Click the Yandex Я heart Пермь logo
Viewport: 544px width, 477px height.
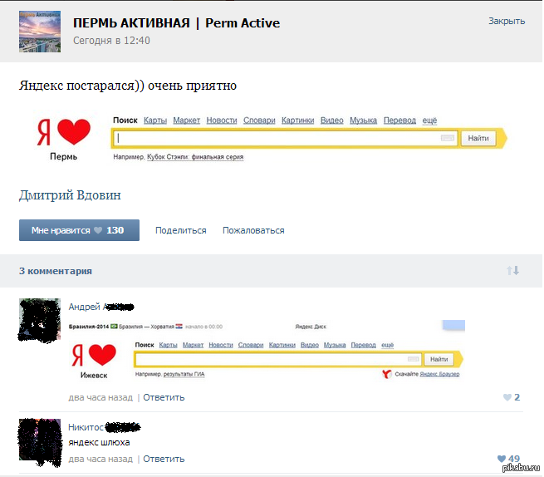point(64,140)
